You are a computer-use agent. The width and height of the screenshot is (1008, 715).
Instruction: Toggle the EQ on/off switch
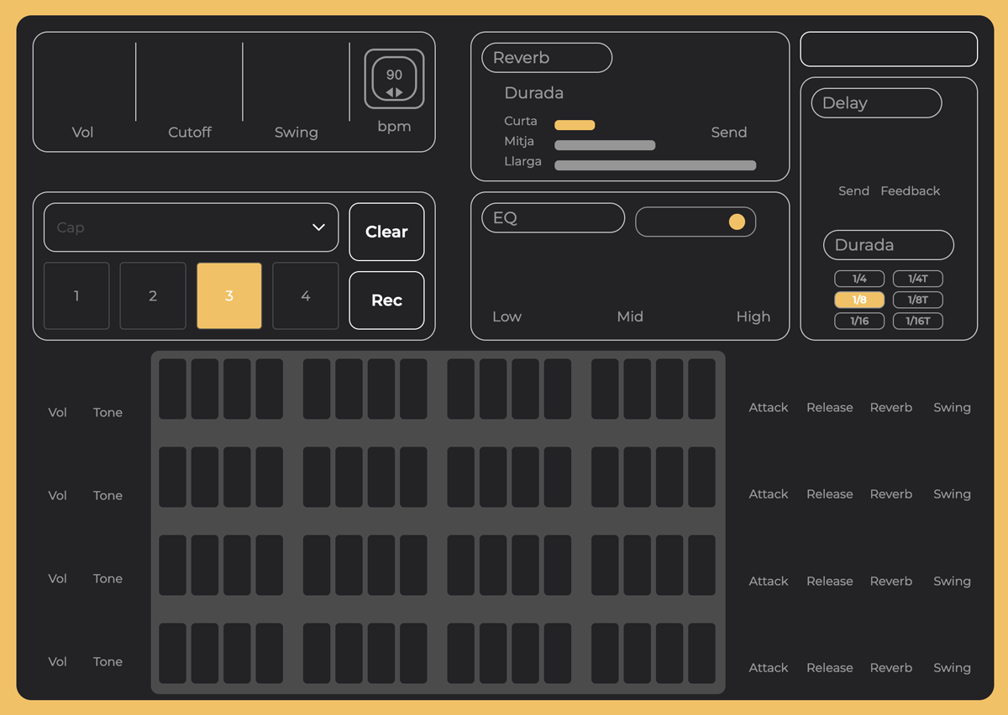696,222
